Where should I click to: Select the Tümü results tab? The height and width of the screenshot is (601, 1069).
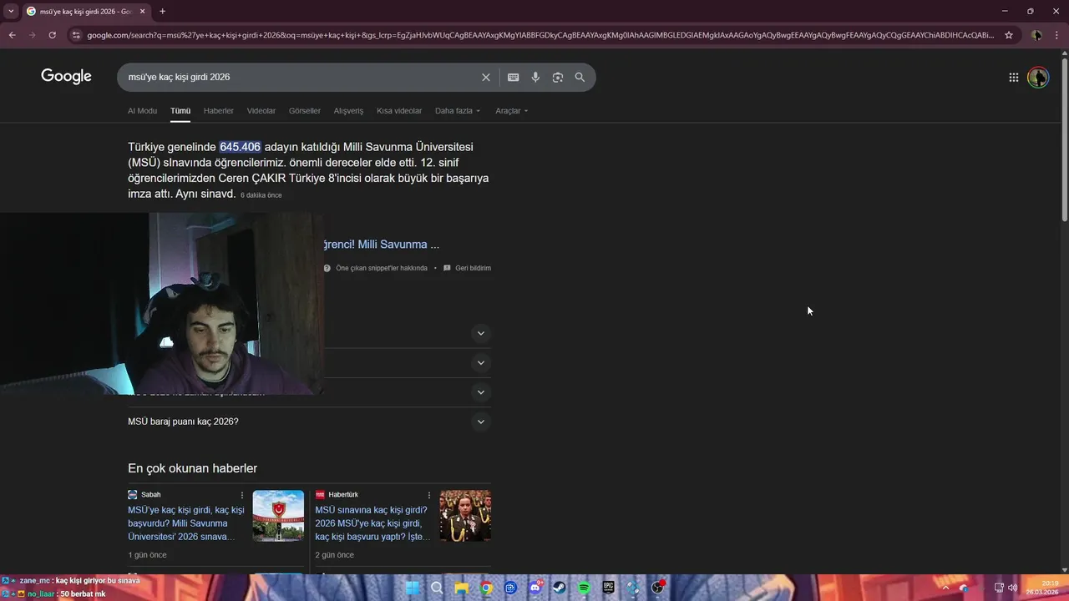pyautogui.click(x=180, y=111)
